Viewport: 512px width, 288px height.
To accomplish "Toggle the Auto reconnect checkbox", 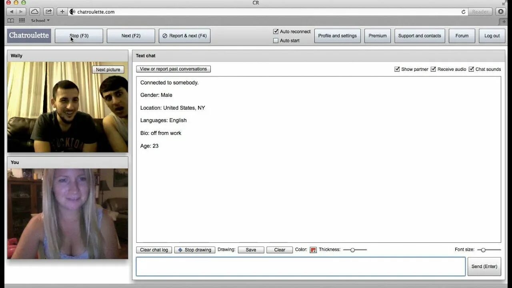I will pos(276,31).
